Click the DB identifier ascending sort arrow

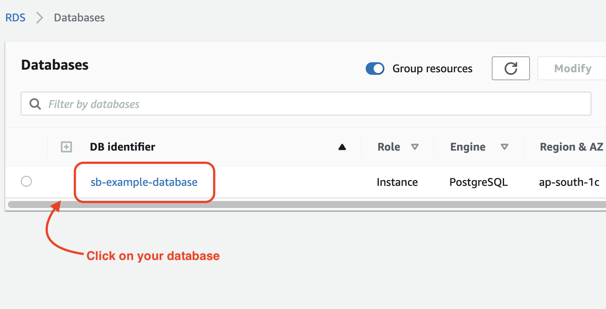tap(342, 147)
